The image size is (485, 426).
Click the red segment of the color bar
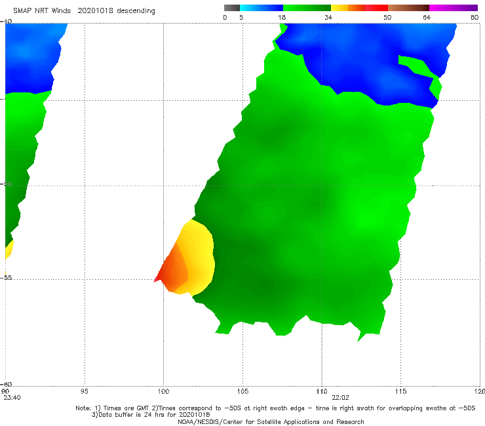tap(376, 8)
